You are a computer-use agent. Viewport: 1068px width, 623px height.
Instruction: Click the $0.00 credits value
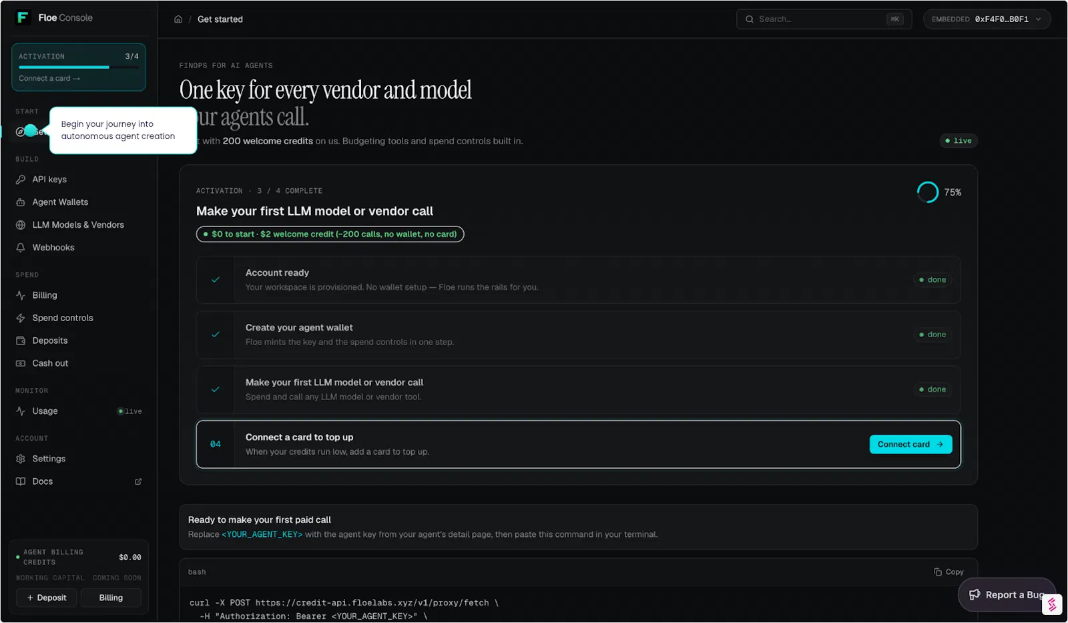pyautogui.click(x=130, y=558)
